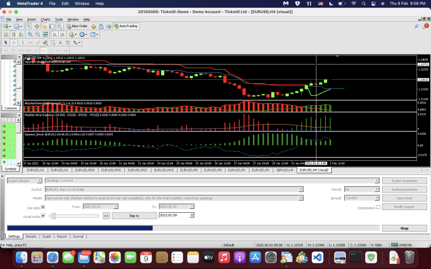The width and height of the screenshot is (431, 269).
Task: Select the Cursor arrow tool
Action: coord(6,42)
